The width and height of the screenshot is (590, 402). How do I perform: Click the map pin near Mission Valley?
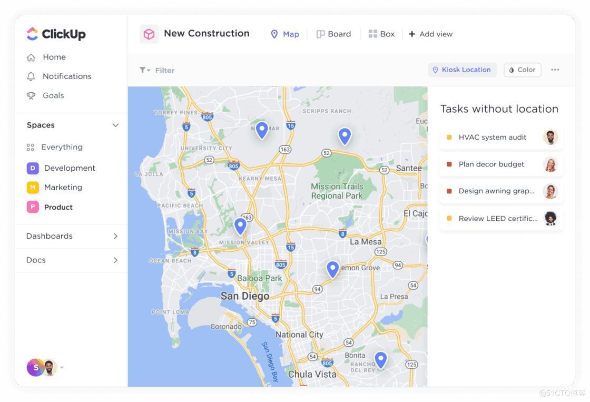pos(240,227)
